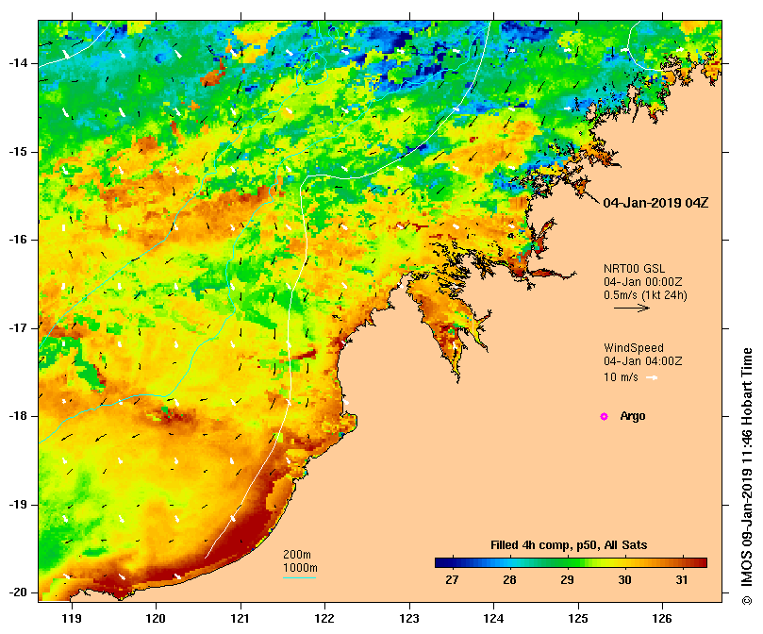
Task: Click the latitude axis label '-18'
Action: point(18,416)
